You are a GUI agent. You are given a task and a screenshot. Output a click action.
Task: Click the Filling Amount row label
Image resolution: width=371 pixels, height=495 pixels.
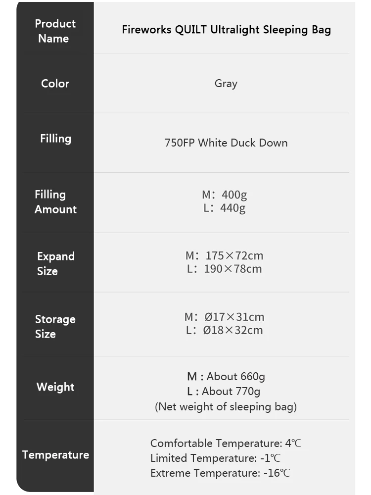tap(55, 202)
